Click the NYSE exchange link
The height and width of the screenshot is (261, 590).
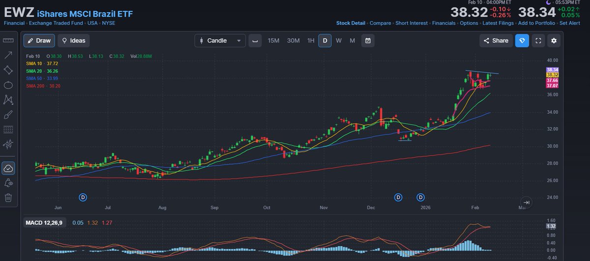pos(109,23)
